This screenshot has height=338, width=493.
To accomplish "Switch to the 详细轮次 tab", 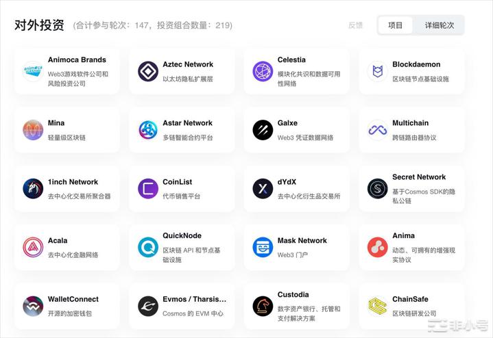I will pos(439,25).
